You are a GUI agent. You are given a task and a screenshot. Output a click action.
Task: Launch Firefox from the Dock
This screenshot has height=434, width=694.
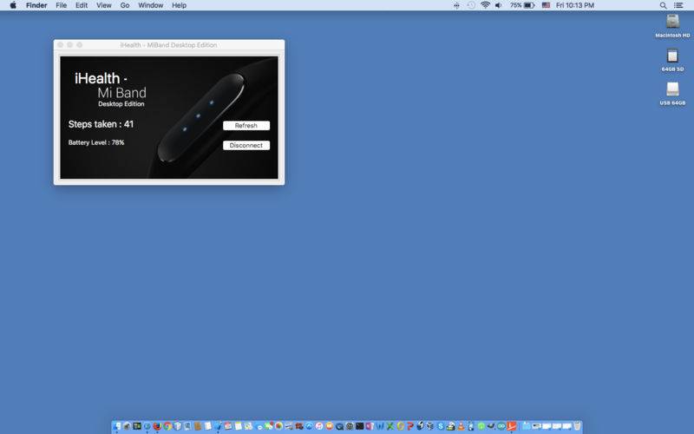pos(157,426)
